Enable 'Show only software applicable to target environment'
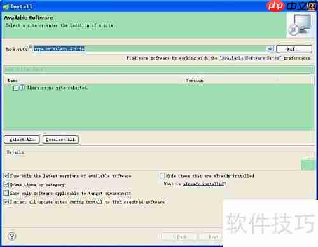The image size is (318, 247). coord(6,193)
